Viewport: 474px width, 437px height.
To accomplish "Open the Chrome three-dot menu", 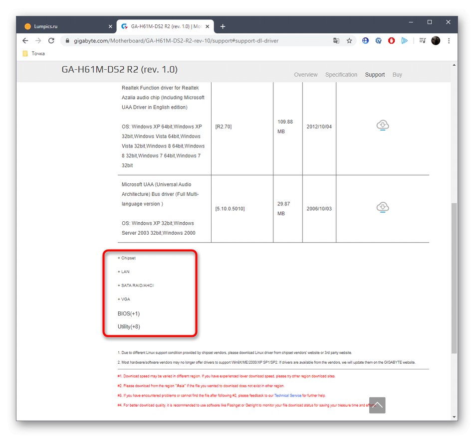I will click(449, 40).
